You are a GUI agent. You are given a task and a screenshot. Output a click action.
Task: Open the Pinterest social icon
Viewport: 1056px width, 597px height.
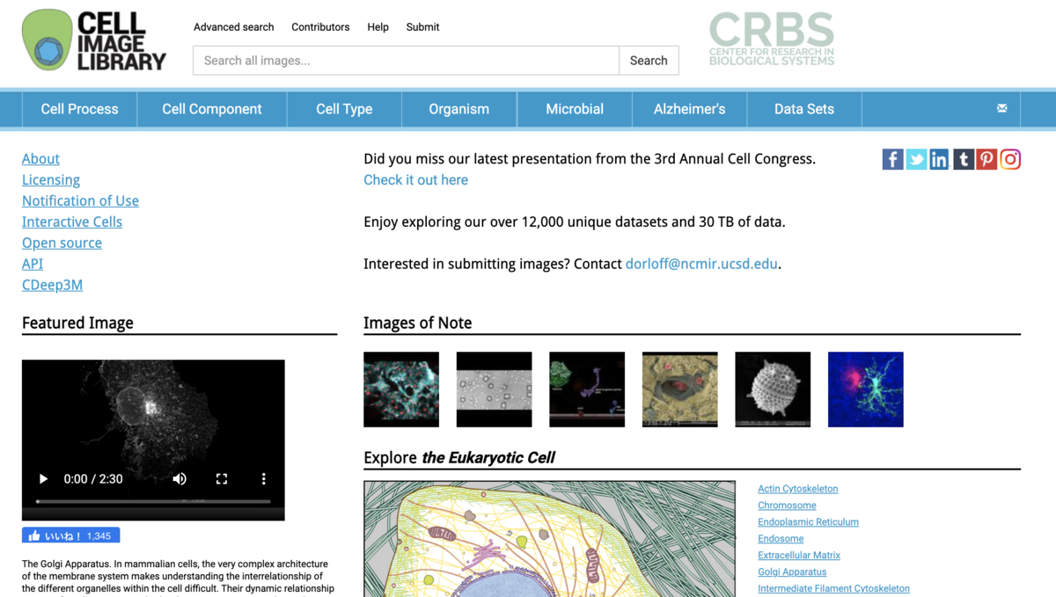point(986,159)
